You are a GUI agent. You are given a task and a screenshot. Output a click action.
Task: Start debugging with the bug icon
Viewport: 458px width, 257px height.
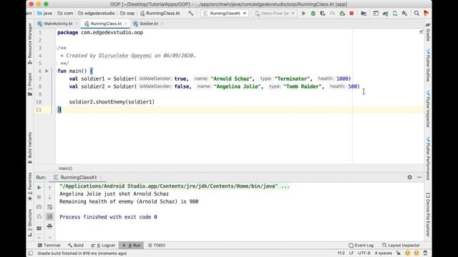(x=313, y=14)
